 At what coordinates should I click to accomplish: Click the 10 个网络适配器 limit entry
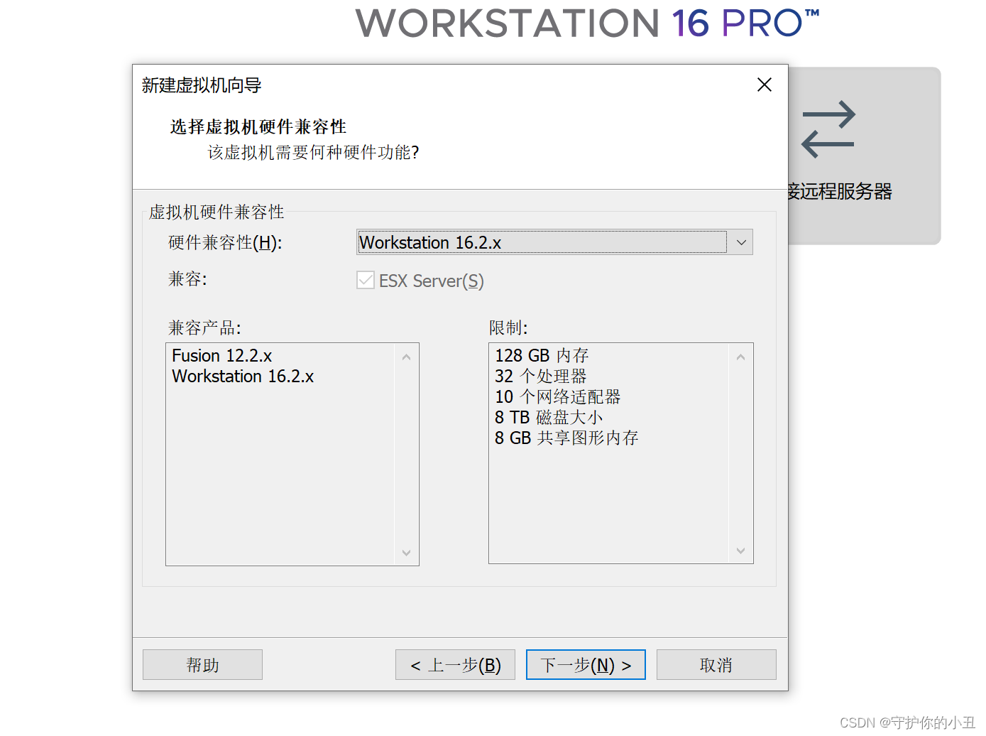558,397
